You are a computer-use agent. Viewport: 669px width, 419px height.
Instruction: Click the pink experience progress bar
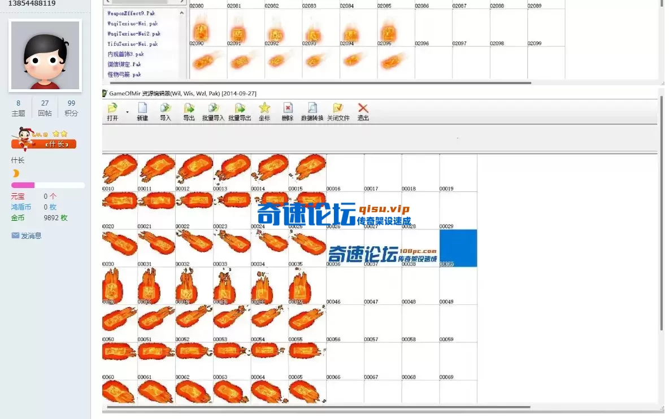[23, 185]
